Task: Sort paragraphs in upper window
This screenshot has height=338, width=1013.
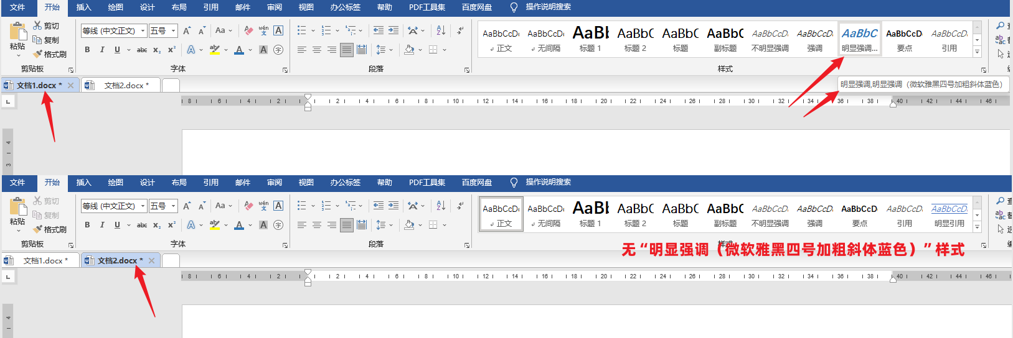Action: click(x=441, y=30)
